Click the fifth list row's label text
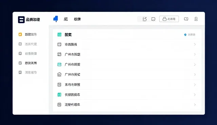This screenshot has height=125, width=217. coord(73,85)
